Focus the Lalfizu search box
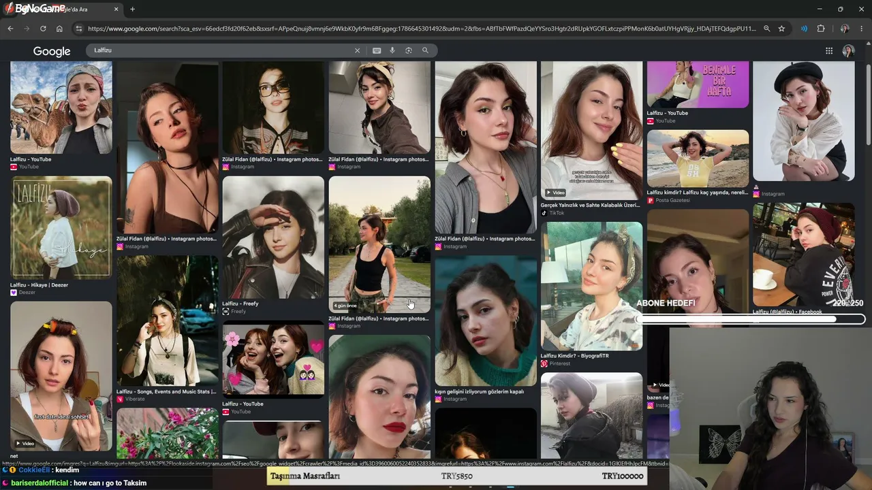This screenshot has width=872, height=490. (221, 50)
